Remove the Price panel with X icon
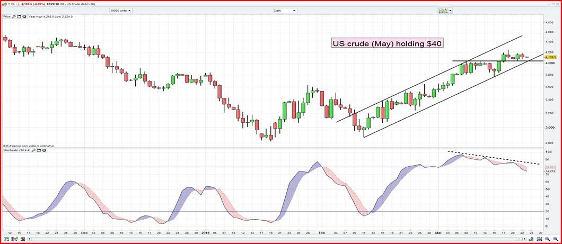562x244 pixels. coord(24,16)
